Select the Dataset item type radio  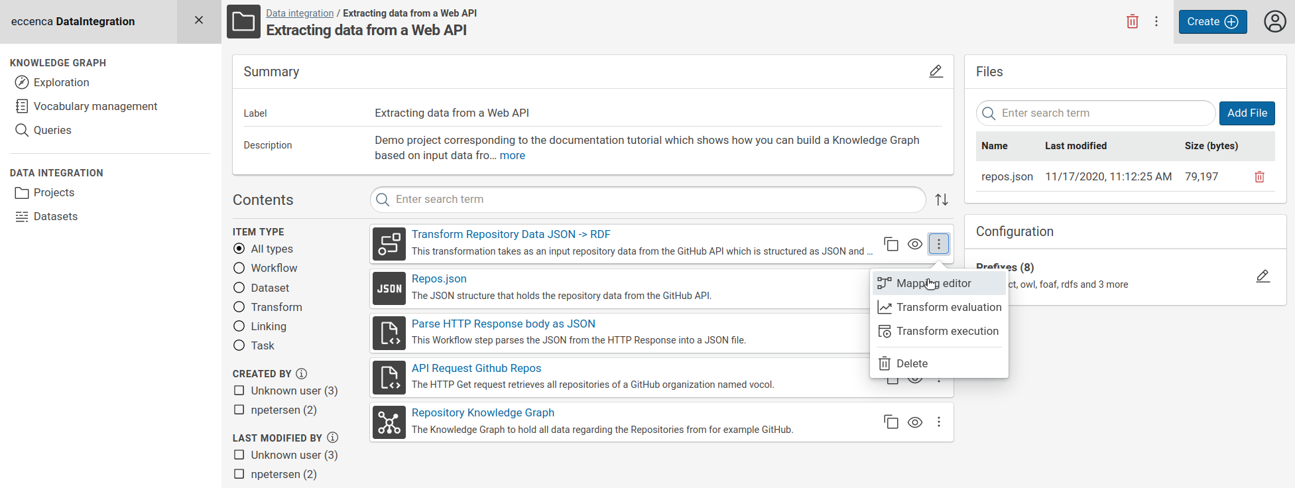click(239, 288)
